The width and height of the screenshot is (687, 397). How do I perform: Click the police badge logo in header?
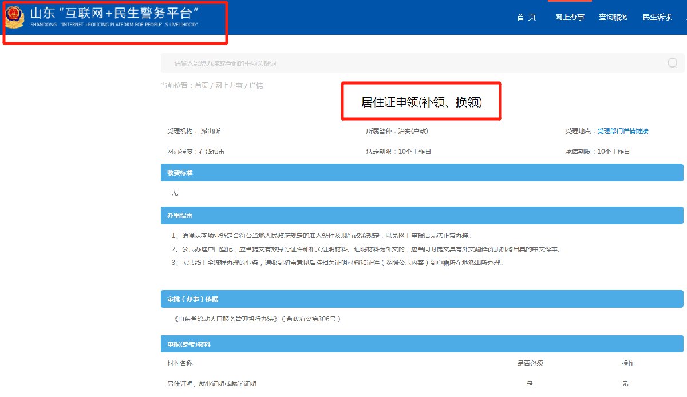14,17
